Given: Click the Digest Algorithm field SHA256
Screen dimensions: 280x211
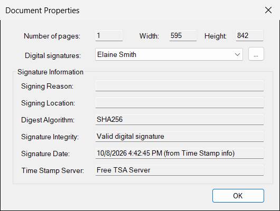Looking at the screenshot, I should [x=180, y=119].
